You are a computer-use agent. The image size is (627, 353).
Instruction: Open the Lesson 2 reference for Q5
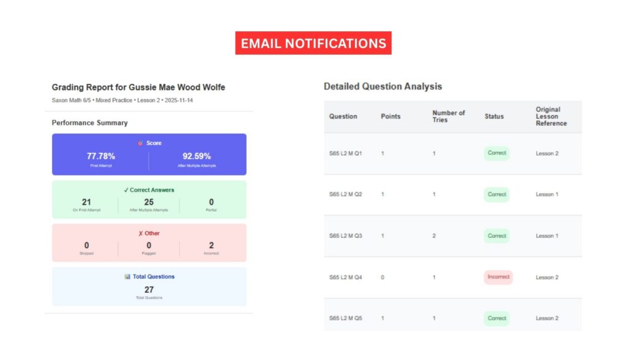pyautogui.click(x=547, y=319)
